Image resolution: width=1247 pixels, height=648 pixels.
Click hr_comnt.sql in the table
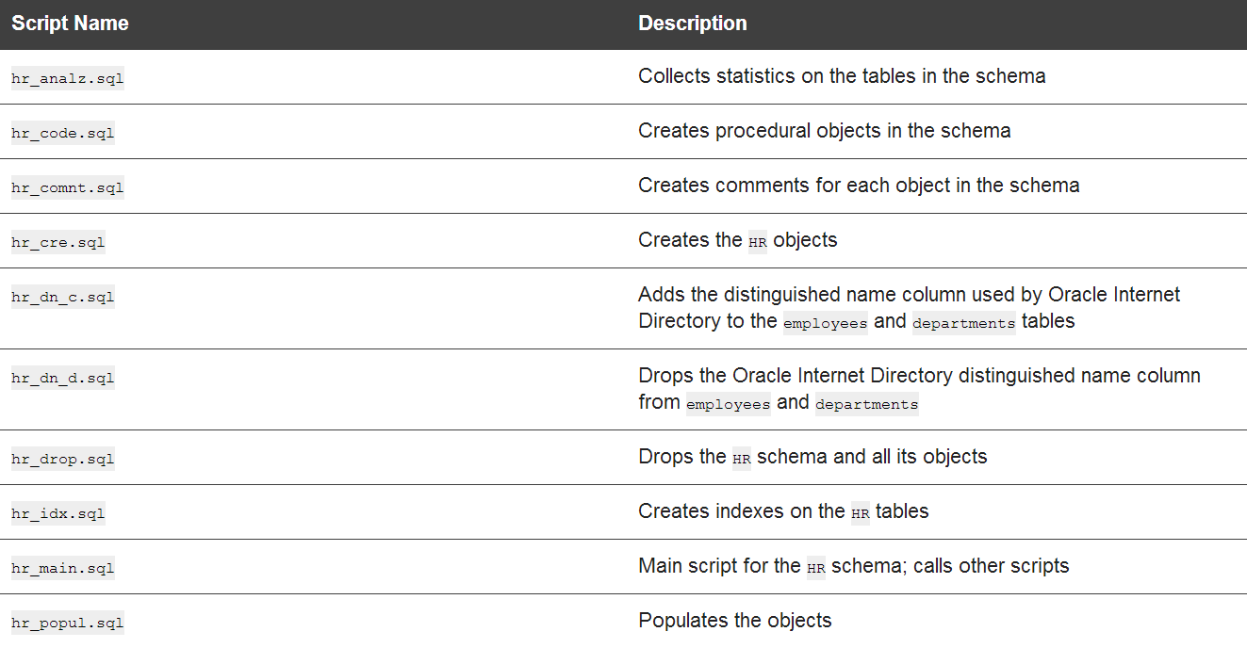point(67,187)
